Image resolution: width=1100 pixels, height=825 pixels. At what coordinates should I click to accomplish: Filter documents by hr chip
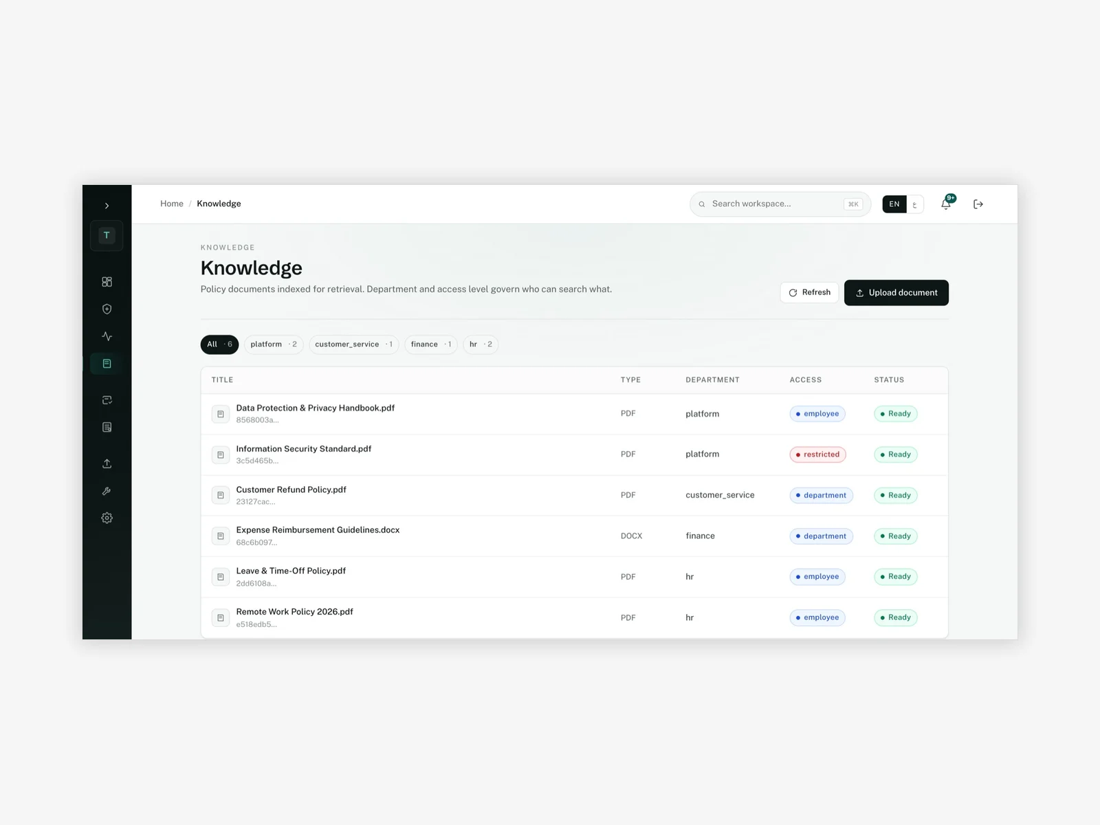point(481,344)
